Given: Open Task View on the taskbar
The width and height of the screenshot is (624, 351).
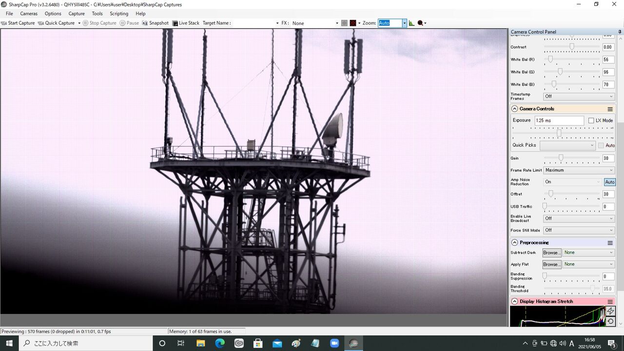Looking at the screenshot, I should [x=181, y=343].
